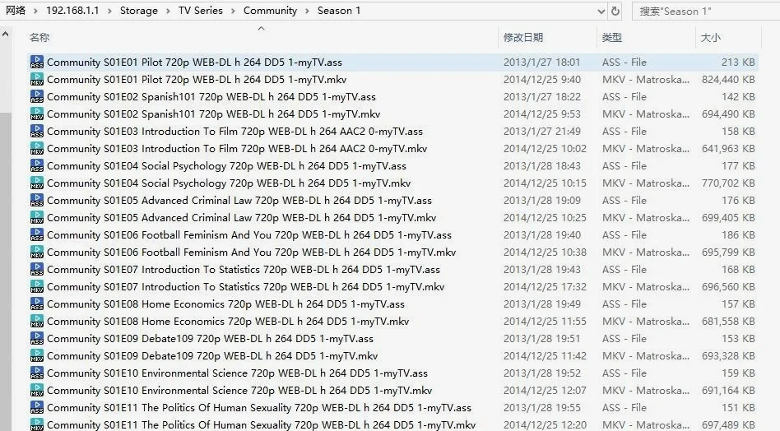Navigate to 192.168.1.1 in the breadcrumb
The height and width of the screenshot is (431, 780).
(72, 11)
